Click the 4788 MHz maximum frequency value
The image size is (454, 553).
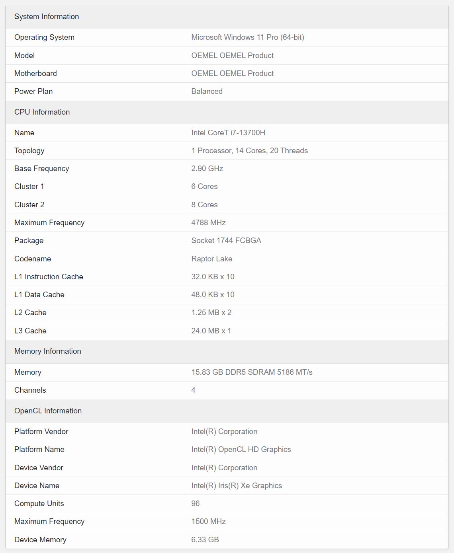tap(208, 223)
